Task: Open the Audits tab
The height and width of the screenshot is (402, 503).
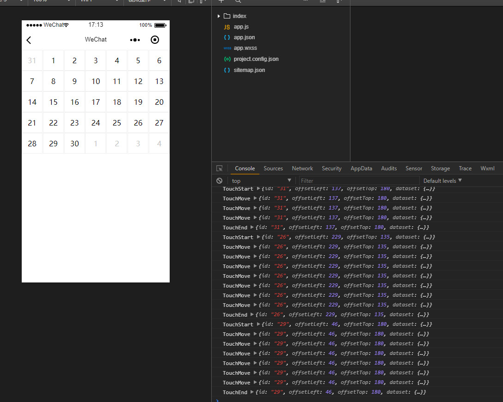Action: 389,168
